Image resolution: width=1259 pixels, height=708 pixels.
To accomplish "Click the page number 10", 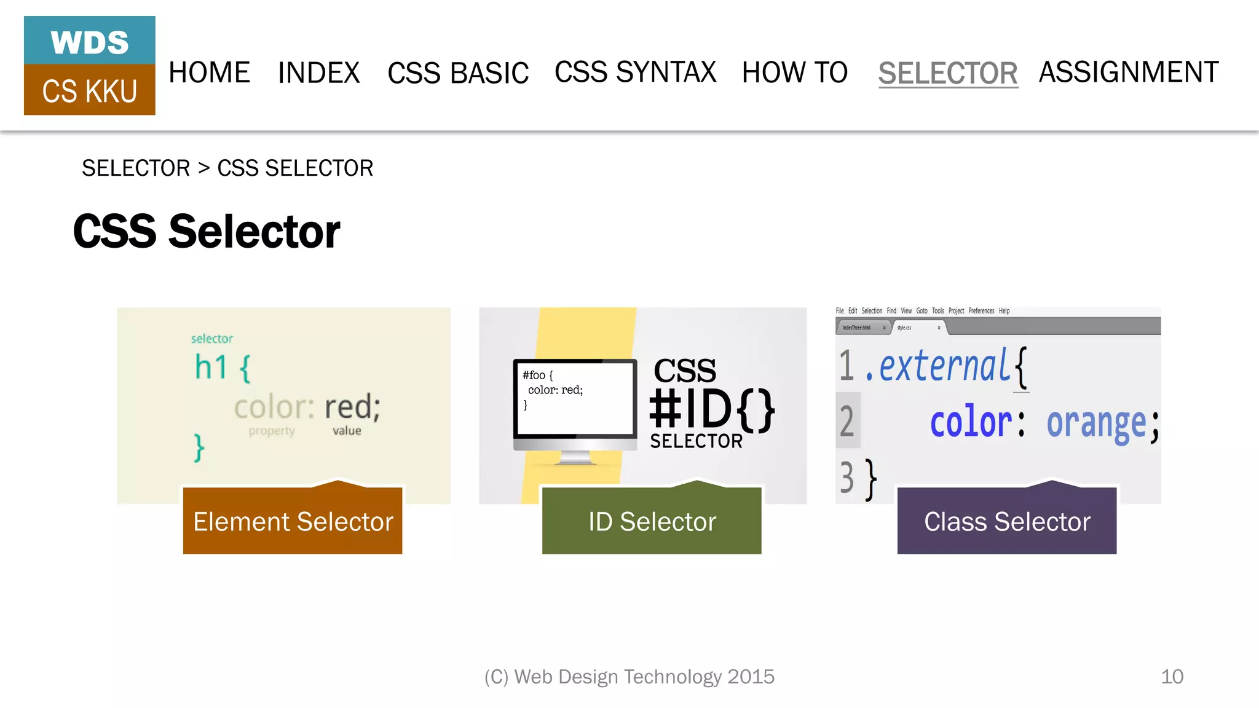I will (1172, 677).
